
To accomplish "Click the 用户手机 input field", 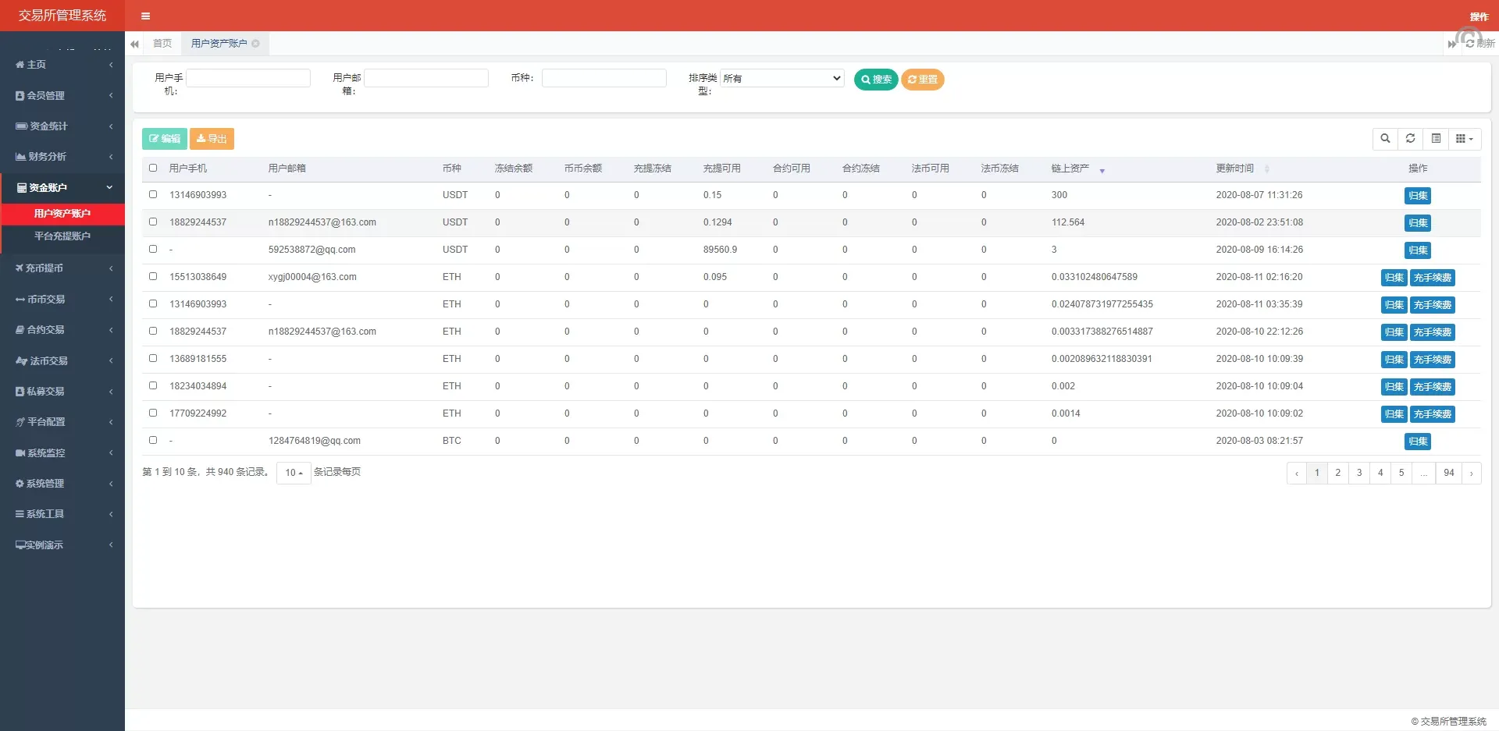I will (248, 78).
